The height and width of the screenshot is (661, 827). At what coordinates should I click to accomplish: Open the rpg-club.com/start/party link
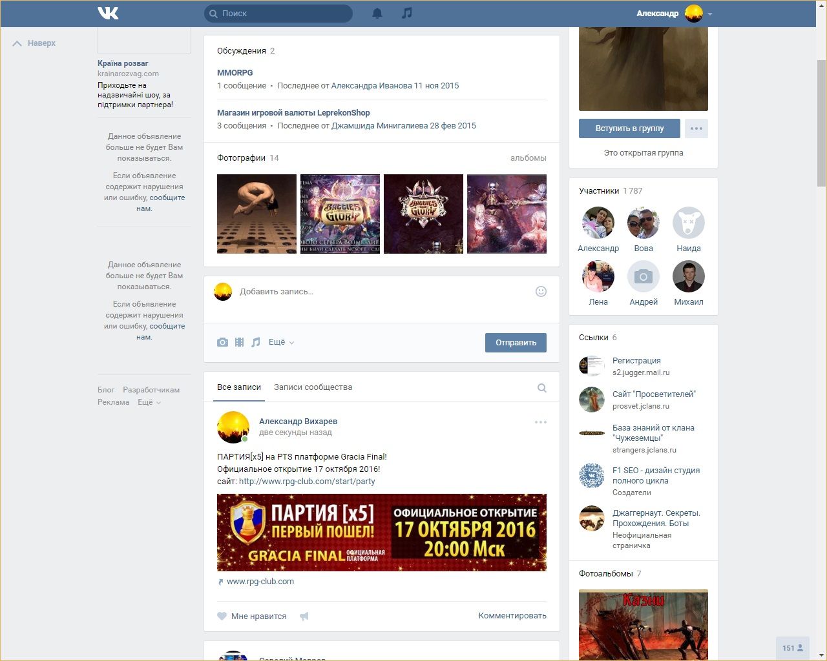[x=307, y=482]
